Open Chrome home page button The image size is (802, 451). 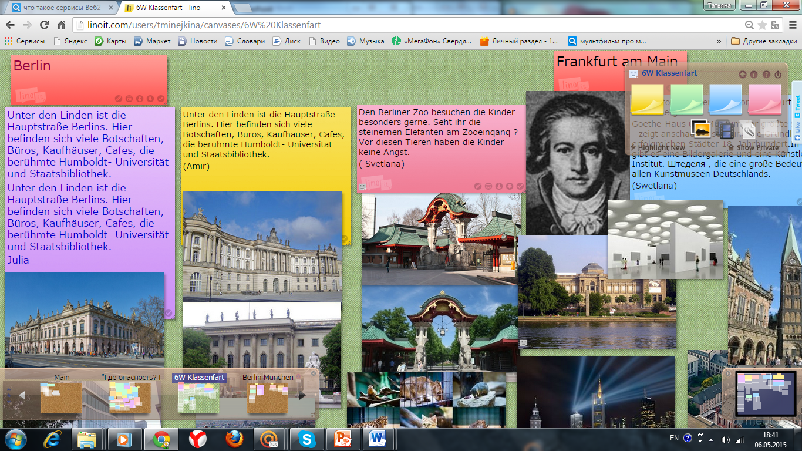pyautogui.click(x=61, y=25)
